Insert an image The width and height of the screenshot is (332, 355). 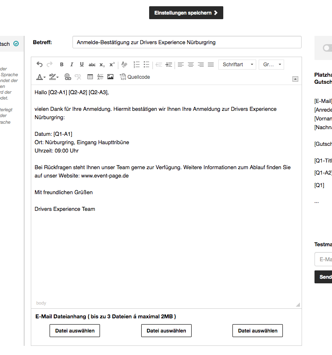(x=110, y=77)
